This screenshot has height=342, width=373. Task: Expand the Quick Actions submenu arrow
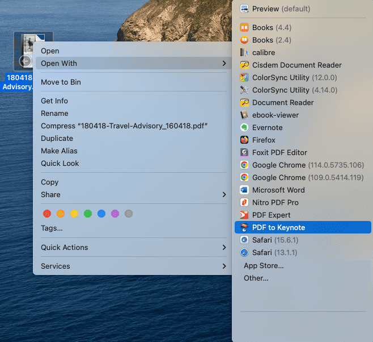coord(224,247)
